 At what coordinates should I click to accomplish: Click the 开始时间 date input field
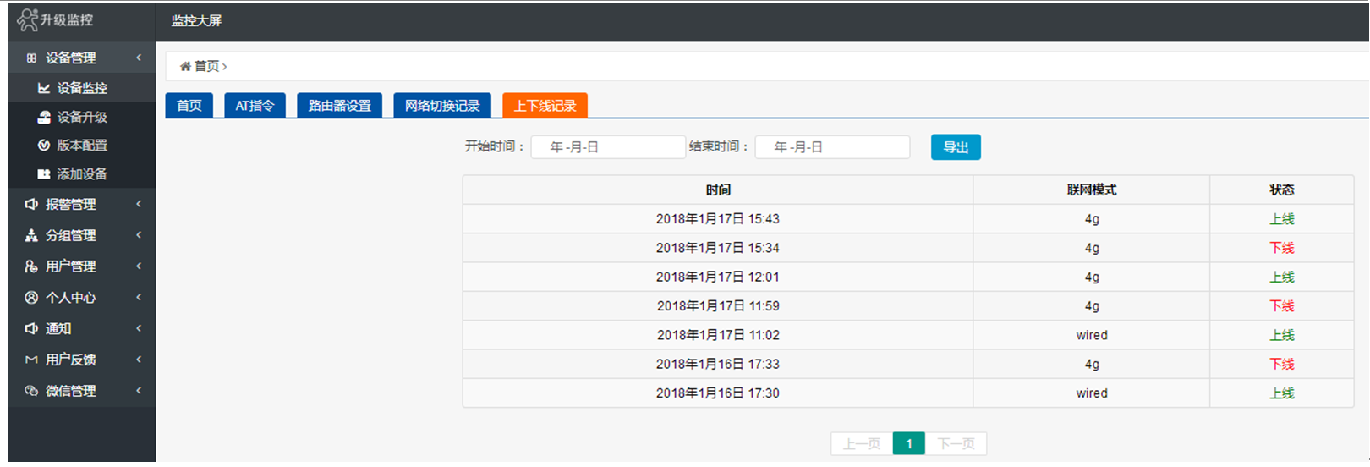(x=607, y=147)
